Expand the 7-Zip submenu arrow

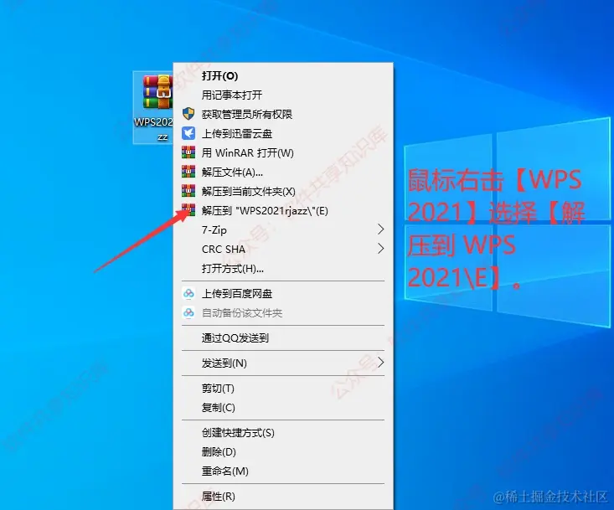(x=380, y=229)
